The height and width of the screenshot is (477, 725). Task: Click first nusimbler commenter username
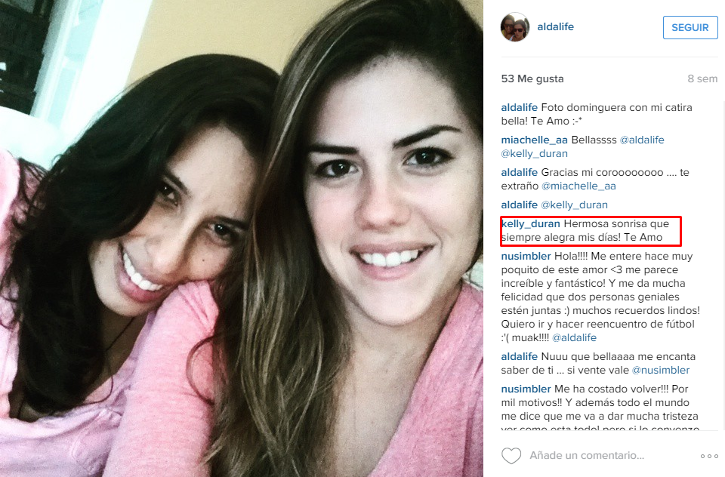pyautogui.click(x=526, y=256)
